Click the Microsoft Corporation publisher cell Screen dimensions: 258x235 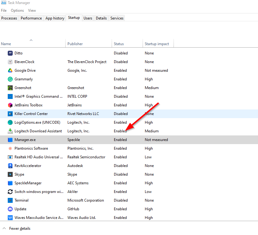(86, 200)
